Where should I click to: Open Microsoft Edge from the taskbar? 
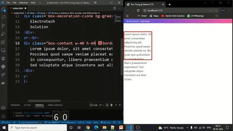click(x=96, y=128)
